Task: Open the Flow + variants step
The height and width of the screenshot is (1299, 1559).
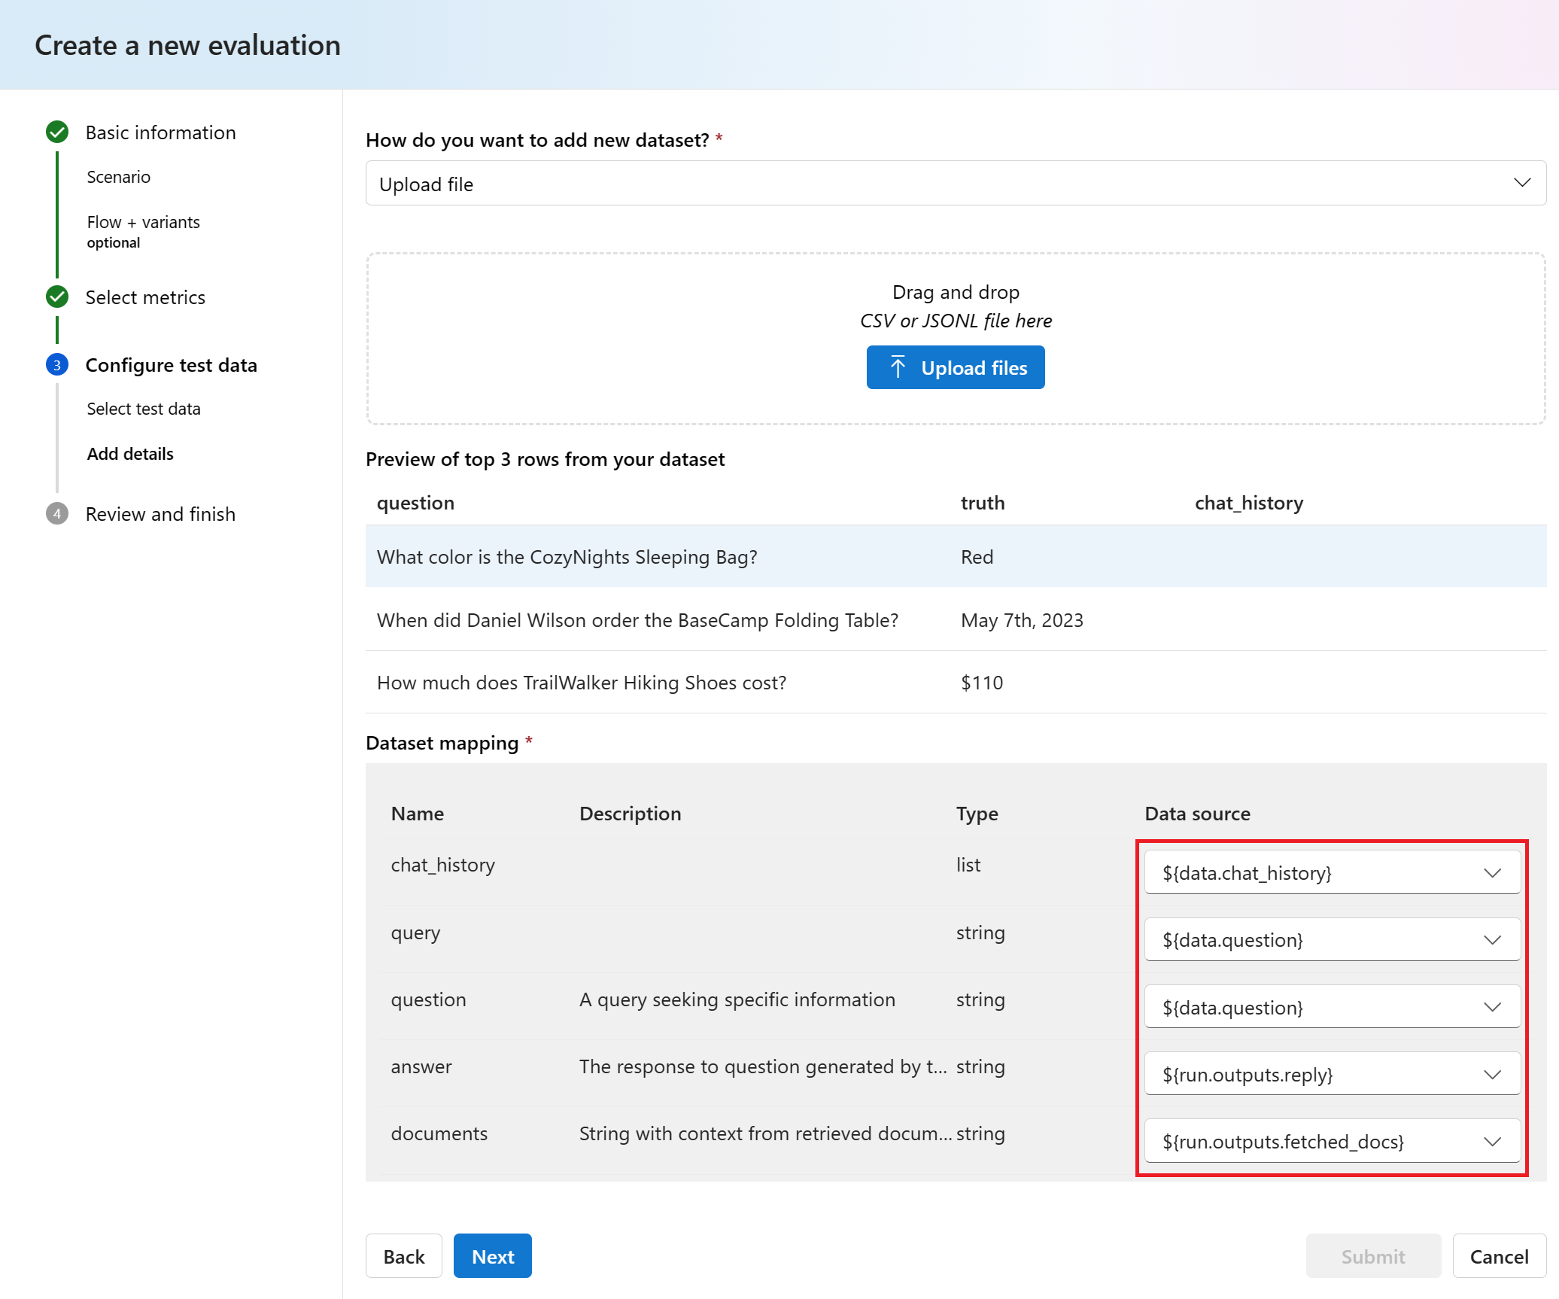Action: click(x=144, y=222)
